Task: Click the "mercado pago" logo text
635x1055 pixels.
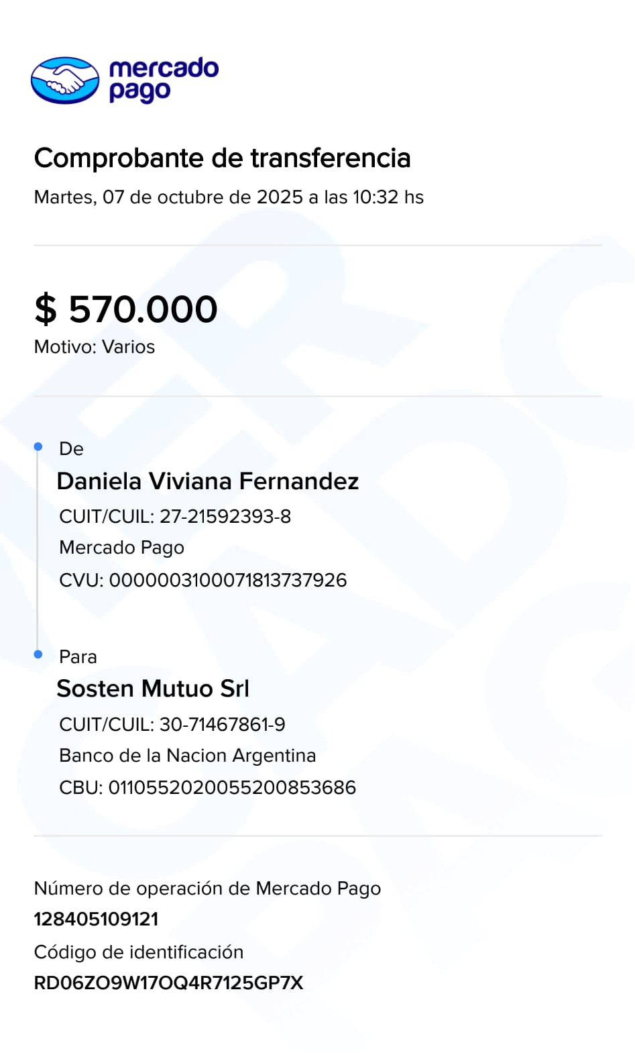Action: [163, 80]
